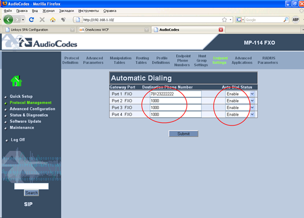
Task: Go to the browser home page icon
Action: click(53, 19)
